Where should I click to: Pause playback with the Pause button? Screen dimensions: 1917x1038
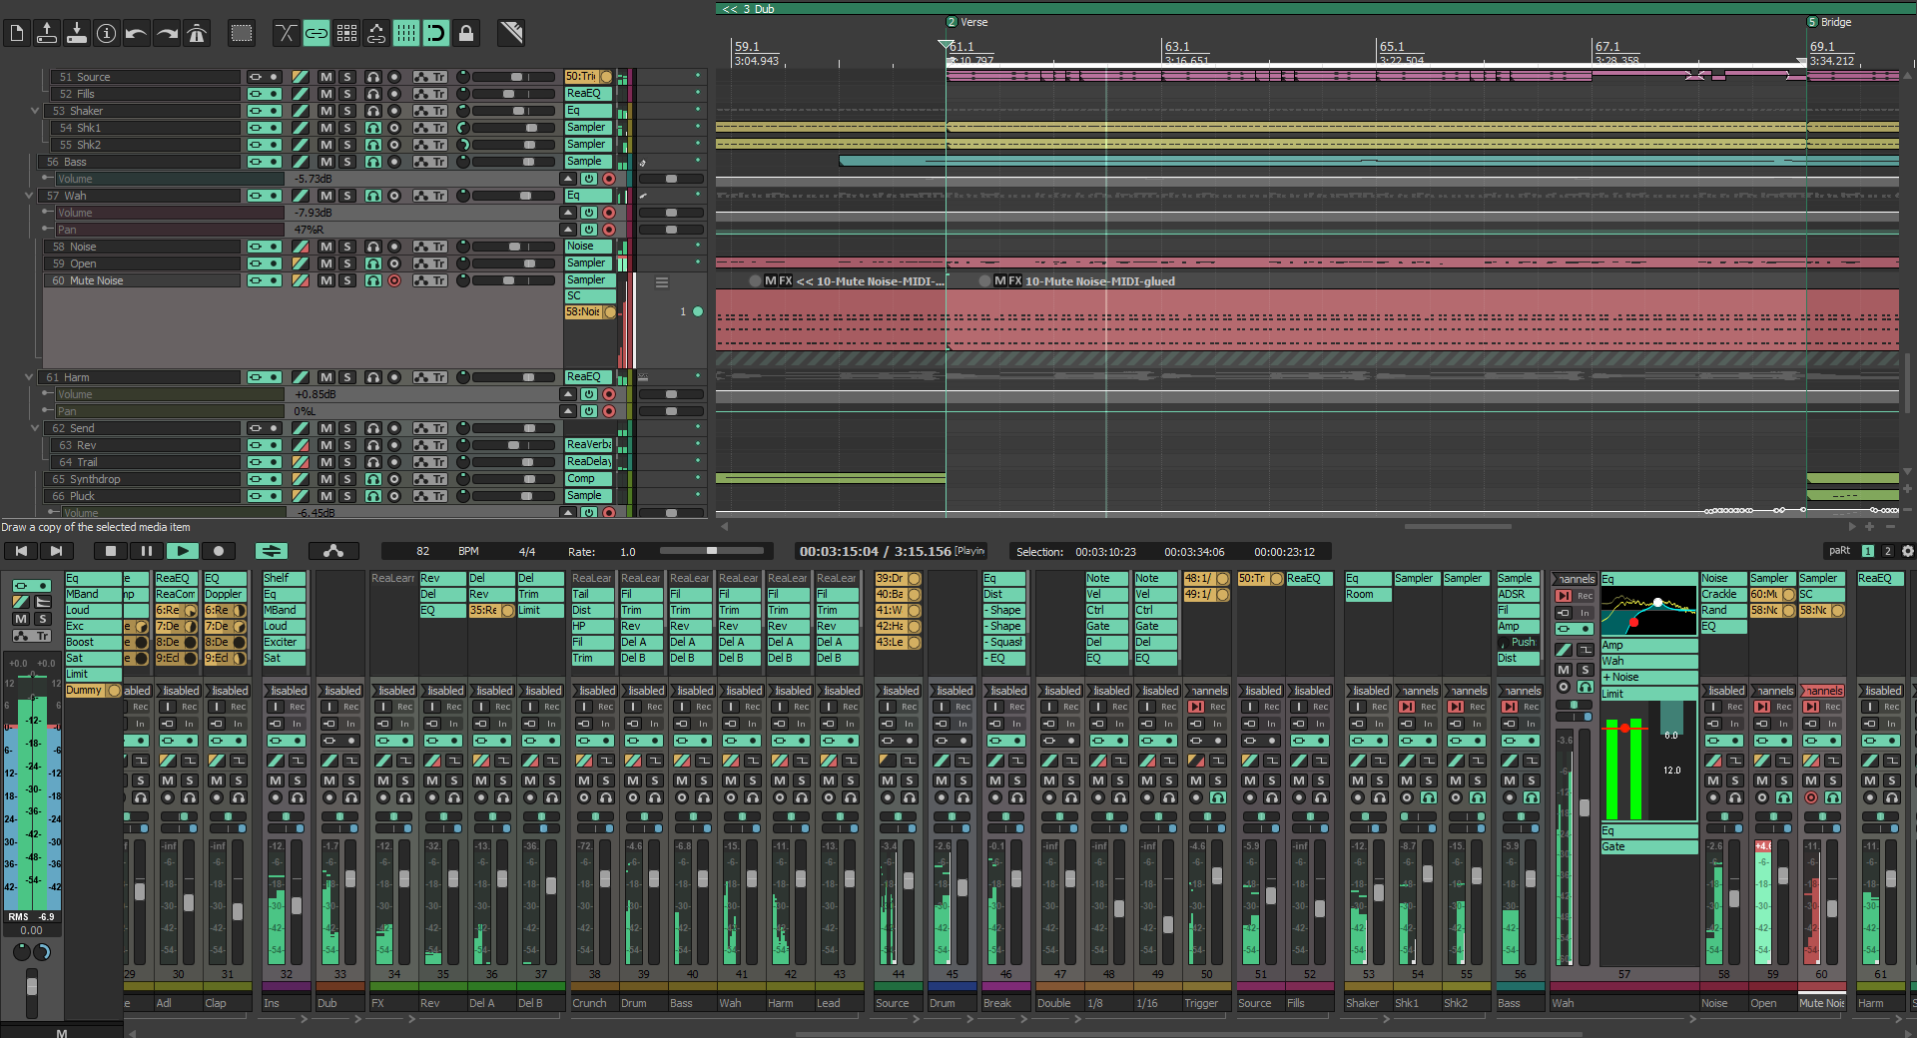(x=147, y=551)
